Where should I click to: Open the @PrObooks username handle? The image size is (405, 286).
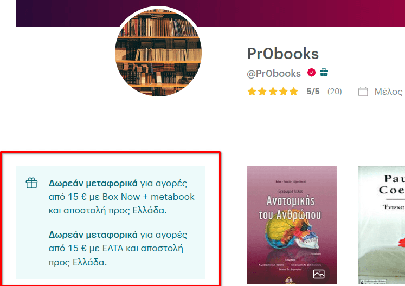(x=274, y=74)
